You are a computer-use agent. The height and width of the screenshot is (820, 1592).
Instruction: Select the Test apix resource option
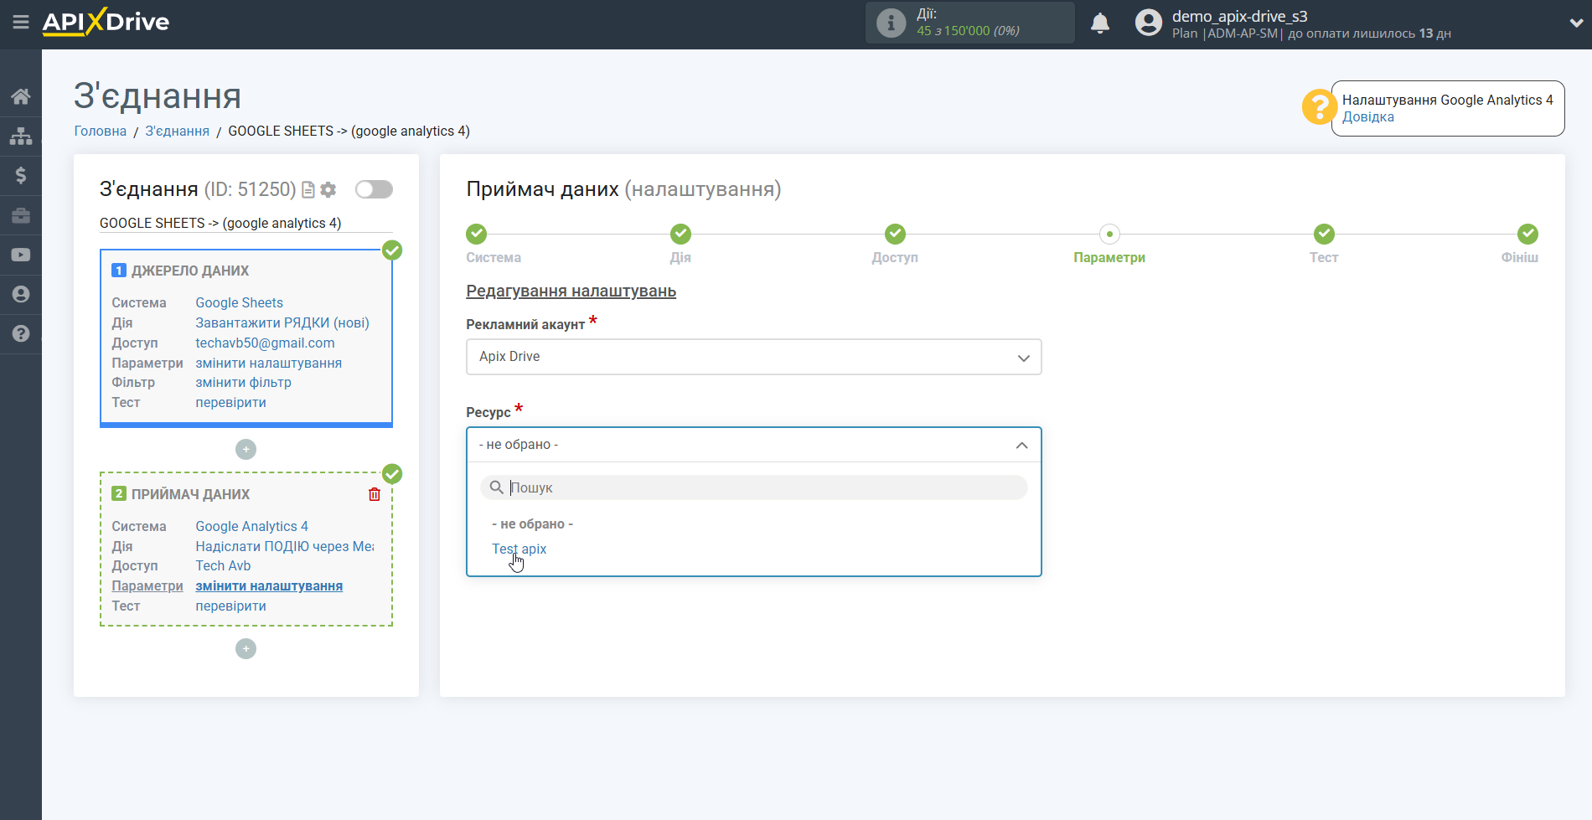tap(519, 549)
